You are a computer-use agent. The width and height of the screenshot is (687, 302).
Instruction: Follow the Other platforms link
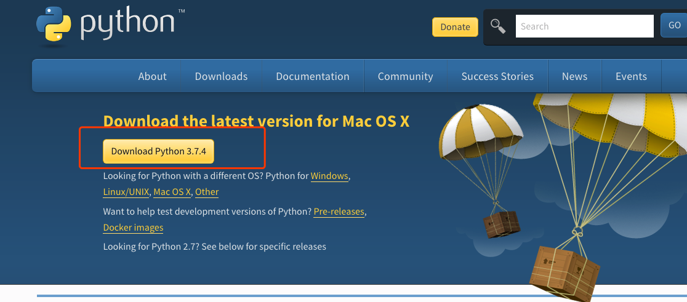point(207,192)
